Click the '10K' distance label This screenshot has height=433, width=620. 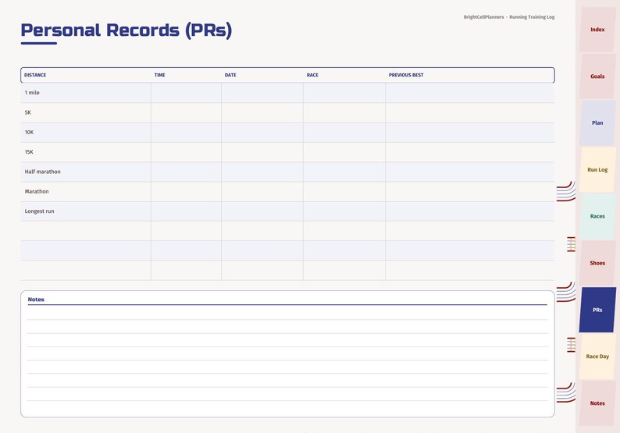[x=29, y=133]
